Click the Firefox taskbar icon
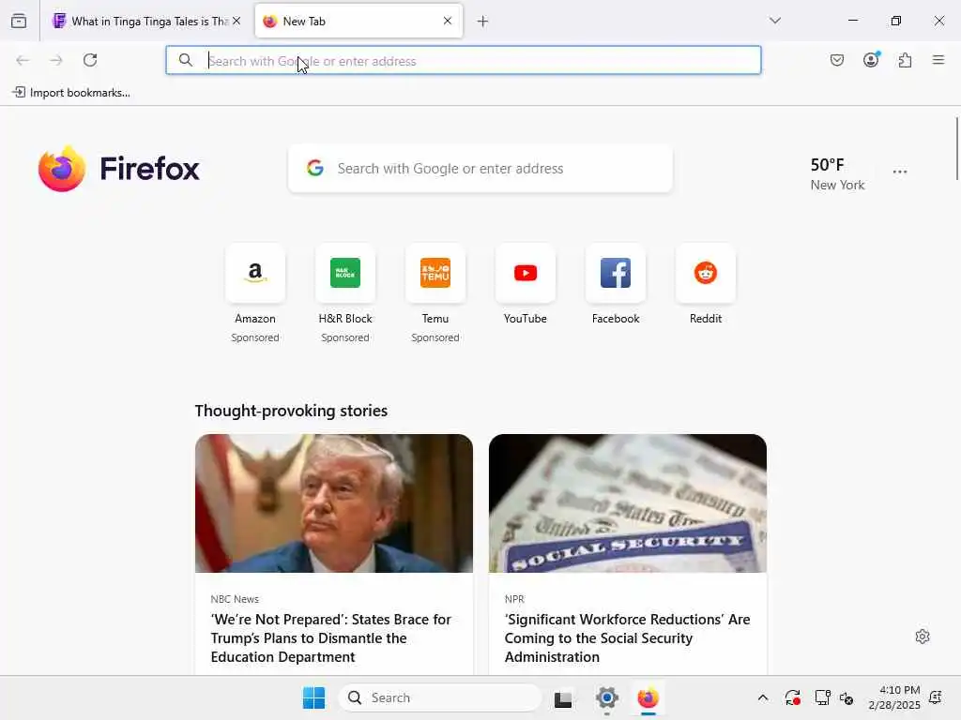 (x=648, y=697)
